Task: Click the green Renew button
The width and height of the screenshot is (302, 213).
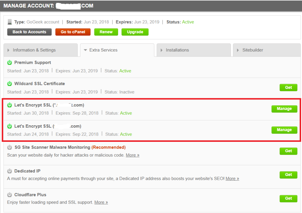Action: [106, 32]
